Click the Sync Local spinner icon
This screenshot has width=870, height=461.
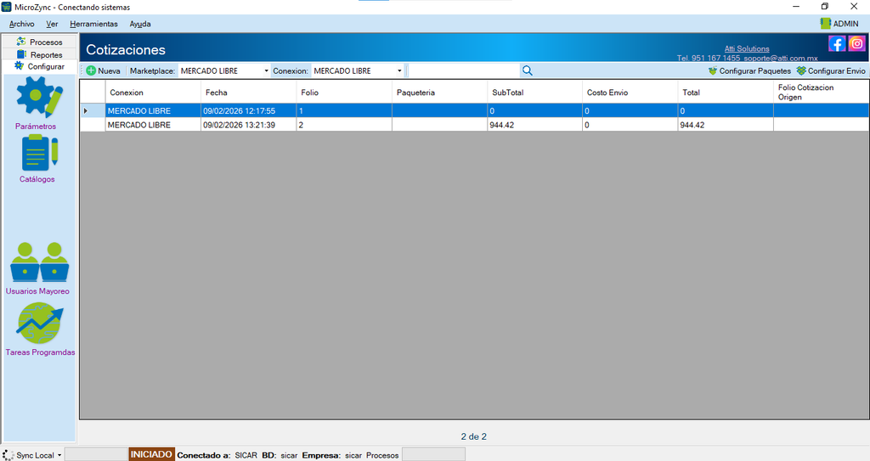(x=8, y=455)
